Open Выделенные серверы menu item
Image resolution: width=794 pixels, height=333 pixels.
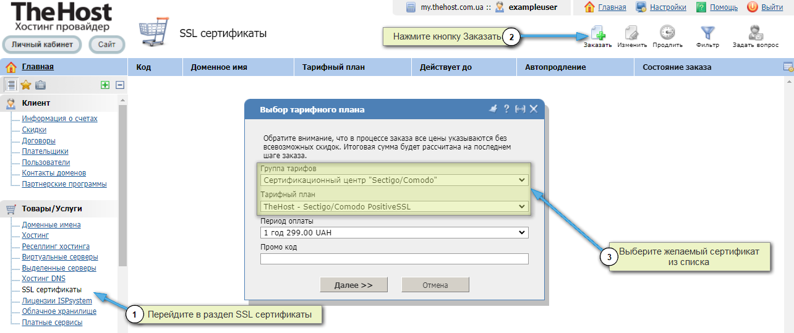pyautogui.click(x=59, y=268)
